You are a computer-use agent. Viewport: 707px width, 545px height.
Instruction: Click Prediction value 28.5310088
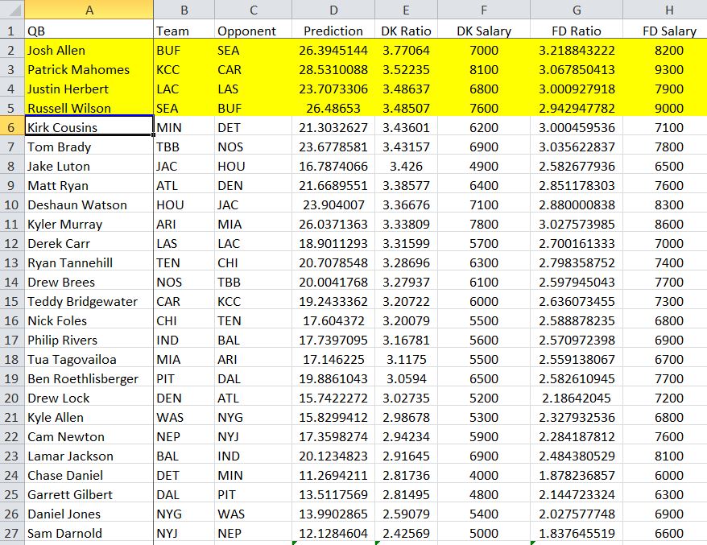click(x=333, y=69)
